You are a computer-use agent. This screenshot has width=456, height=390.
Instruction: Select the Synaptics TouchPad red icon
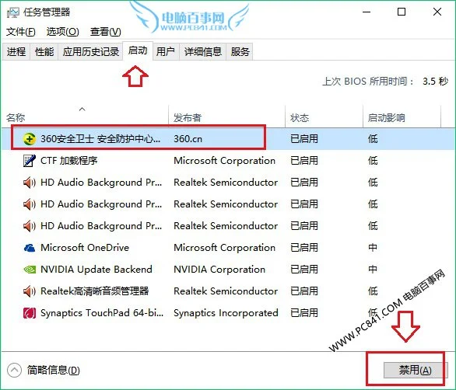click(30, 313)
